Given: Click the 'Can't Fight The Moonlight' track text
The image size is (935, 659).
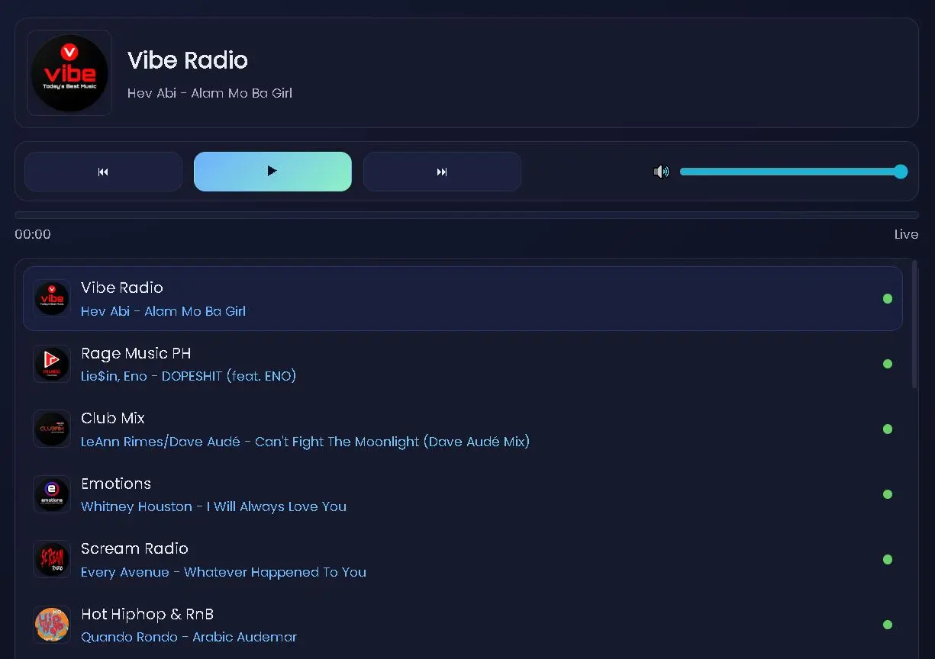Looking at the screenshot, I should [x=305, y=442].
